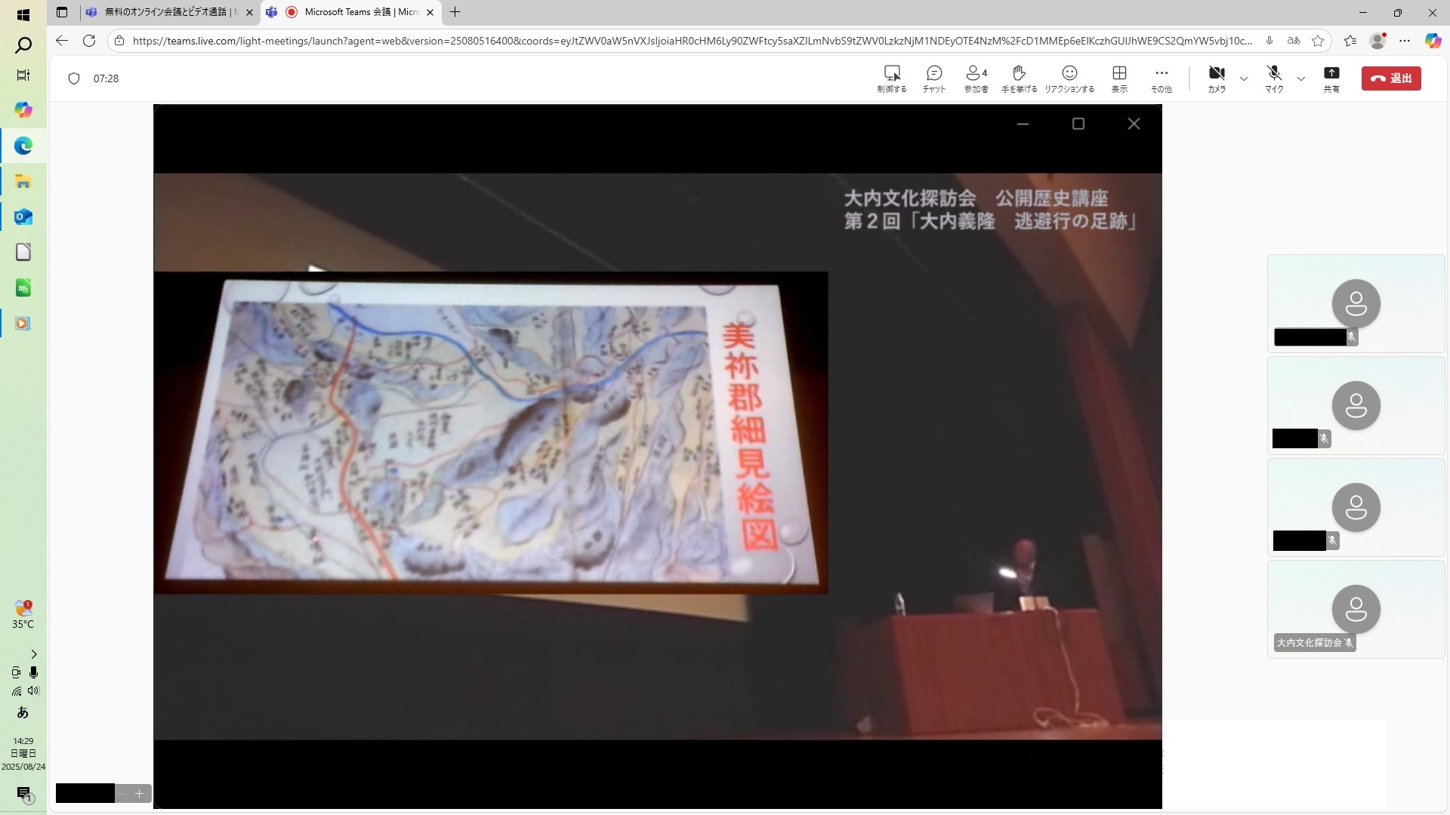
Task: Toggle the Japanese IME あ indicator
Action: tap(23, 712)
